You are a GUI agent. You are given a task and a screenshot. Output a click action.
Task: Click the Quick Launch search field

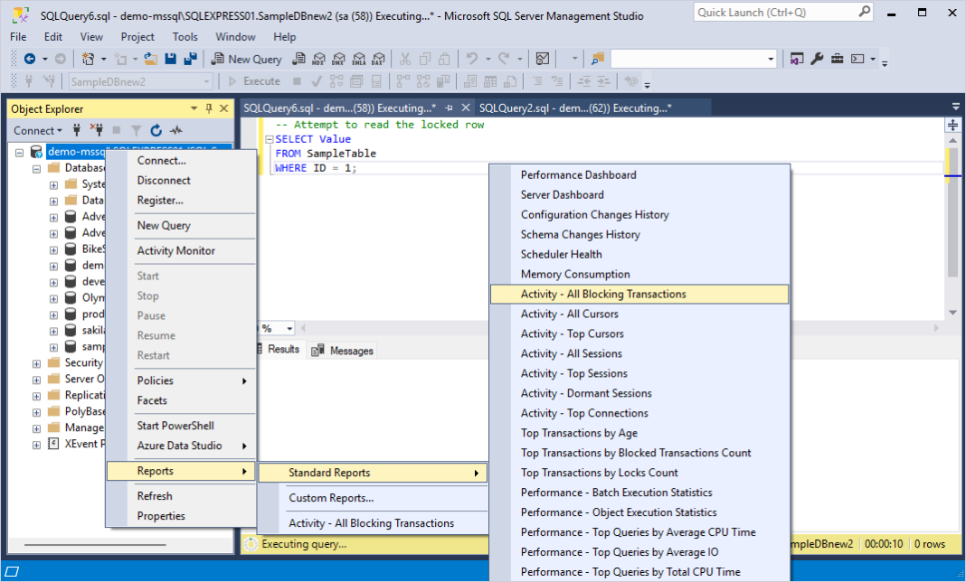click(776, 13)
